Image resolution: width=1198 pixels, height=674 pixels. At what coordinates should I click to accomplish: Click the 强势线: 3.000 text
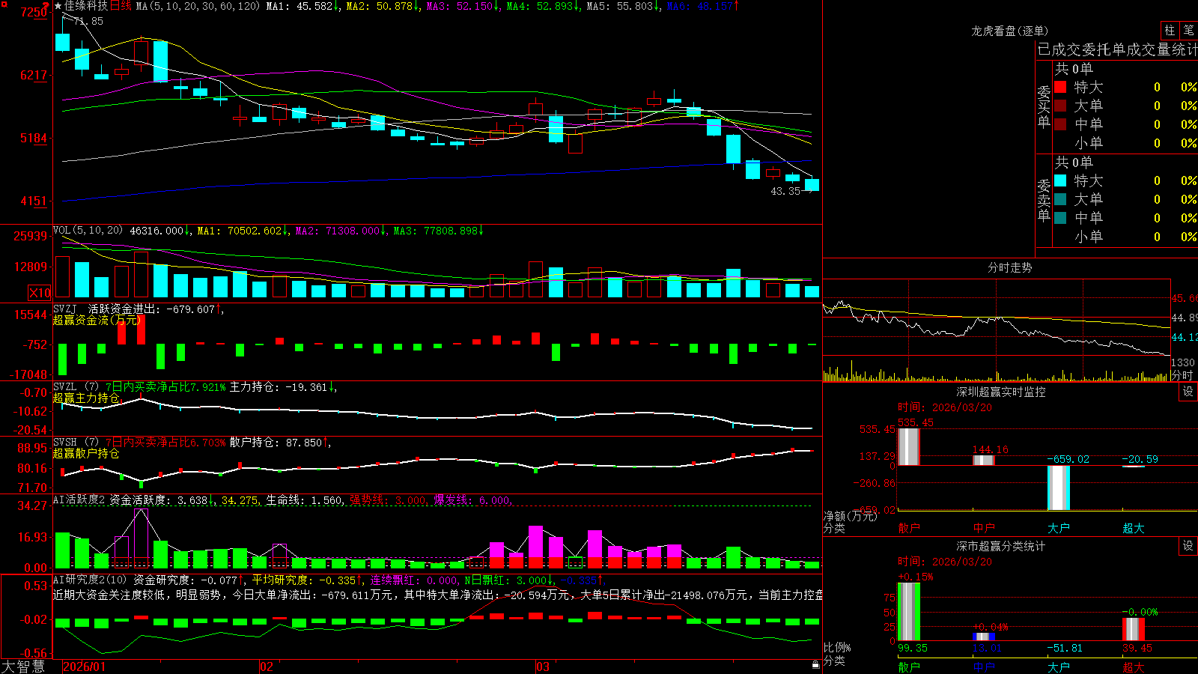tap(389, 500)
